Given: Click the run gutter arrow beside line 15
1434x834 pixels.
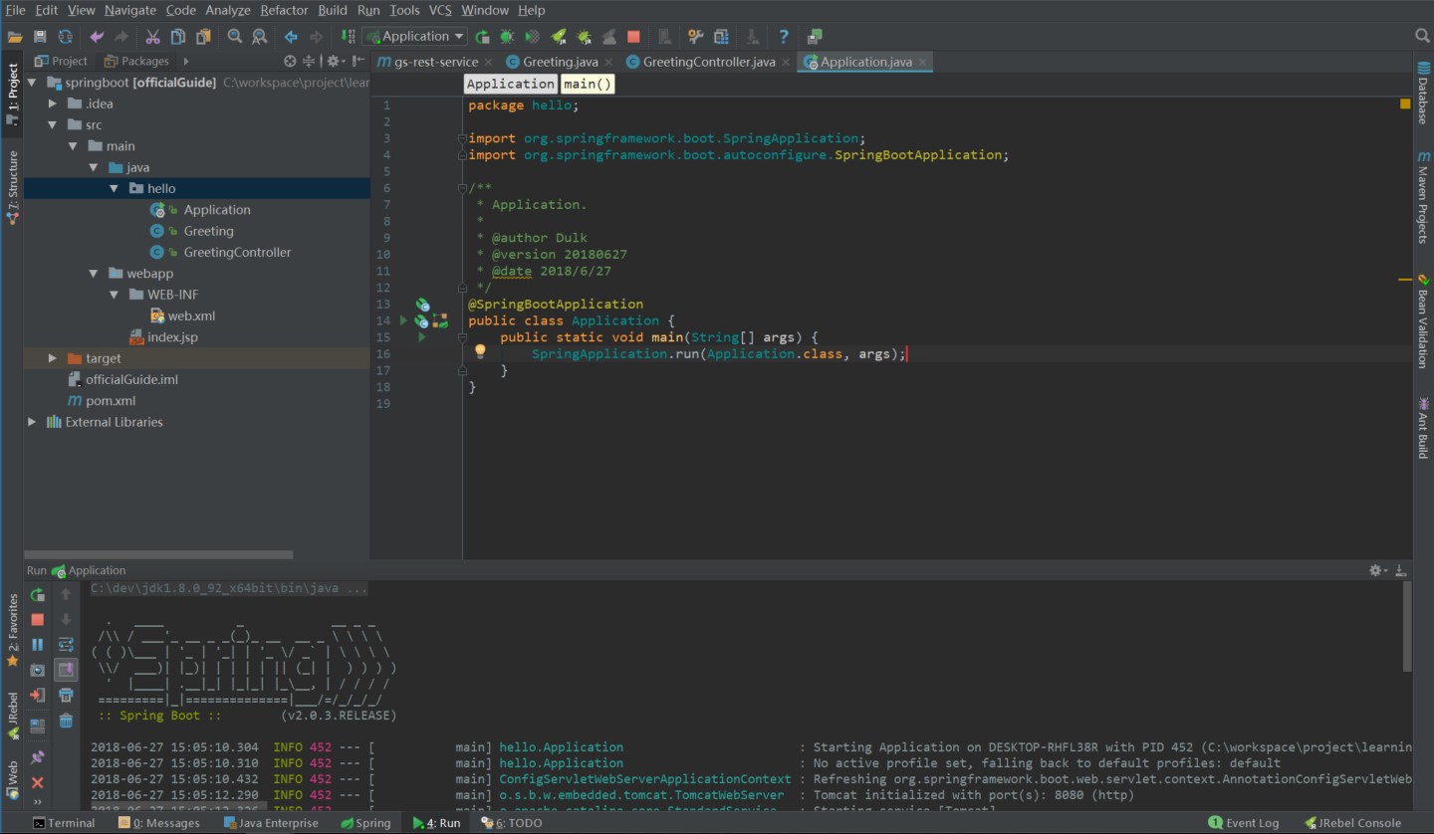Looking at the screenshot, I should (422, 337).
